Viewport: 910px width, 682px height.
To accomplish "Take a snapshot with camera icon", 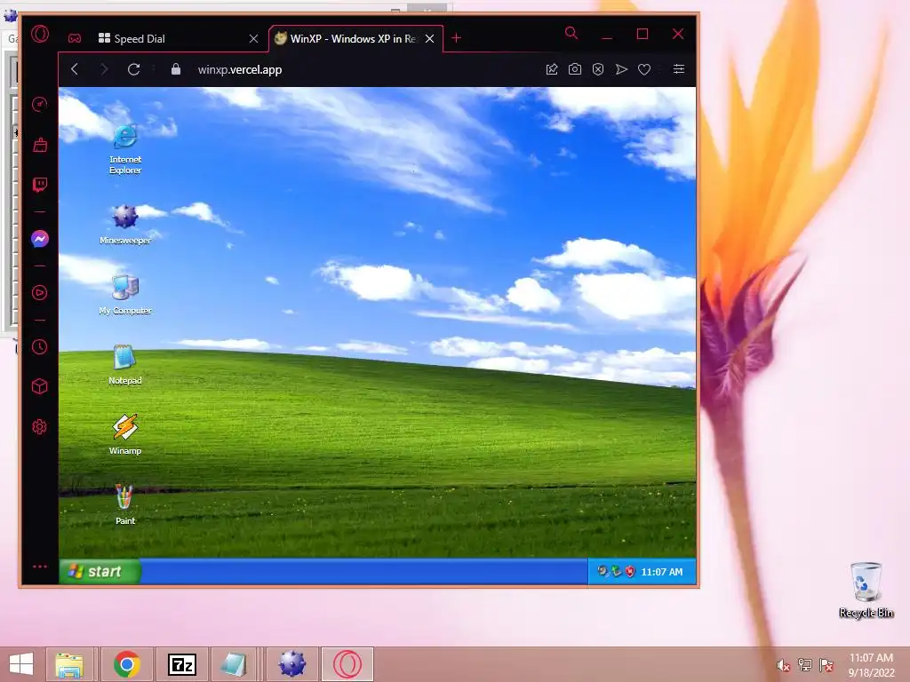I will [575, 69].
